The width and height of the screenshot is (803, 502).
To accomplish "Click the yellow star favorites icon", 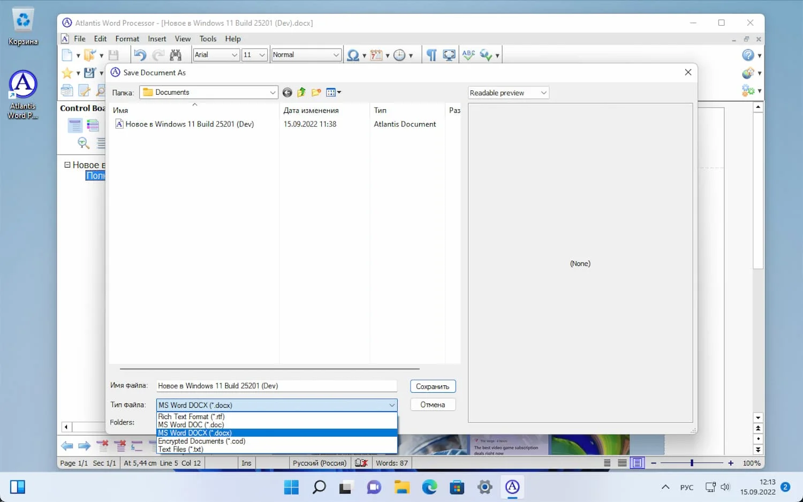I will (67, 73).
